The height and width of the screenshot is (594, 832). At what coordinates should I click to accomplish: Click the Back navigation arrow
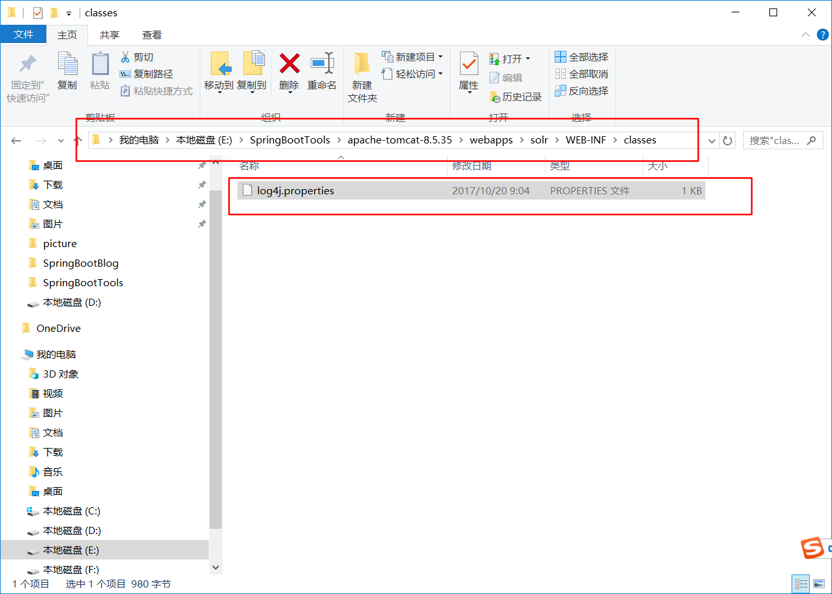pyautogui.click(x=16, y=140)
